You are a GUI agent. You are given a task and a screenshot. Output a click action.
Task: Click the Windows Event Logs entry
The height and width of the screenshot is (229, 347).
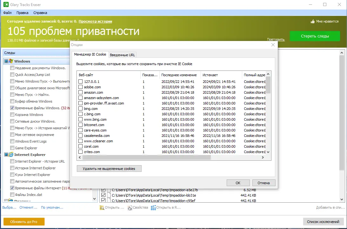coord(12,141)
